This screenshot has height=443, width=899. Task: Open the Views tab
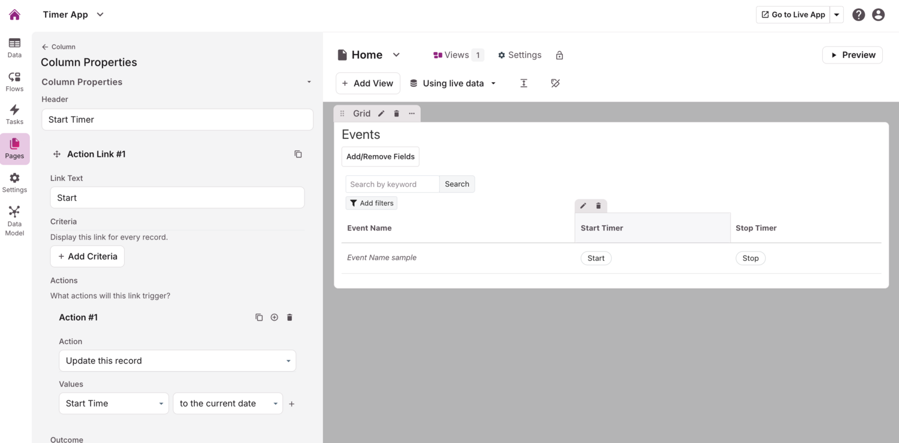457,55
